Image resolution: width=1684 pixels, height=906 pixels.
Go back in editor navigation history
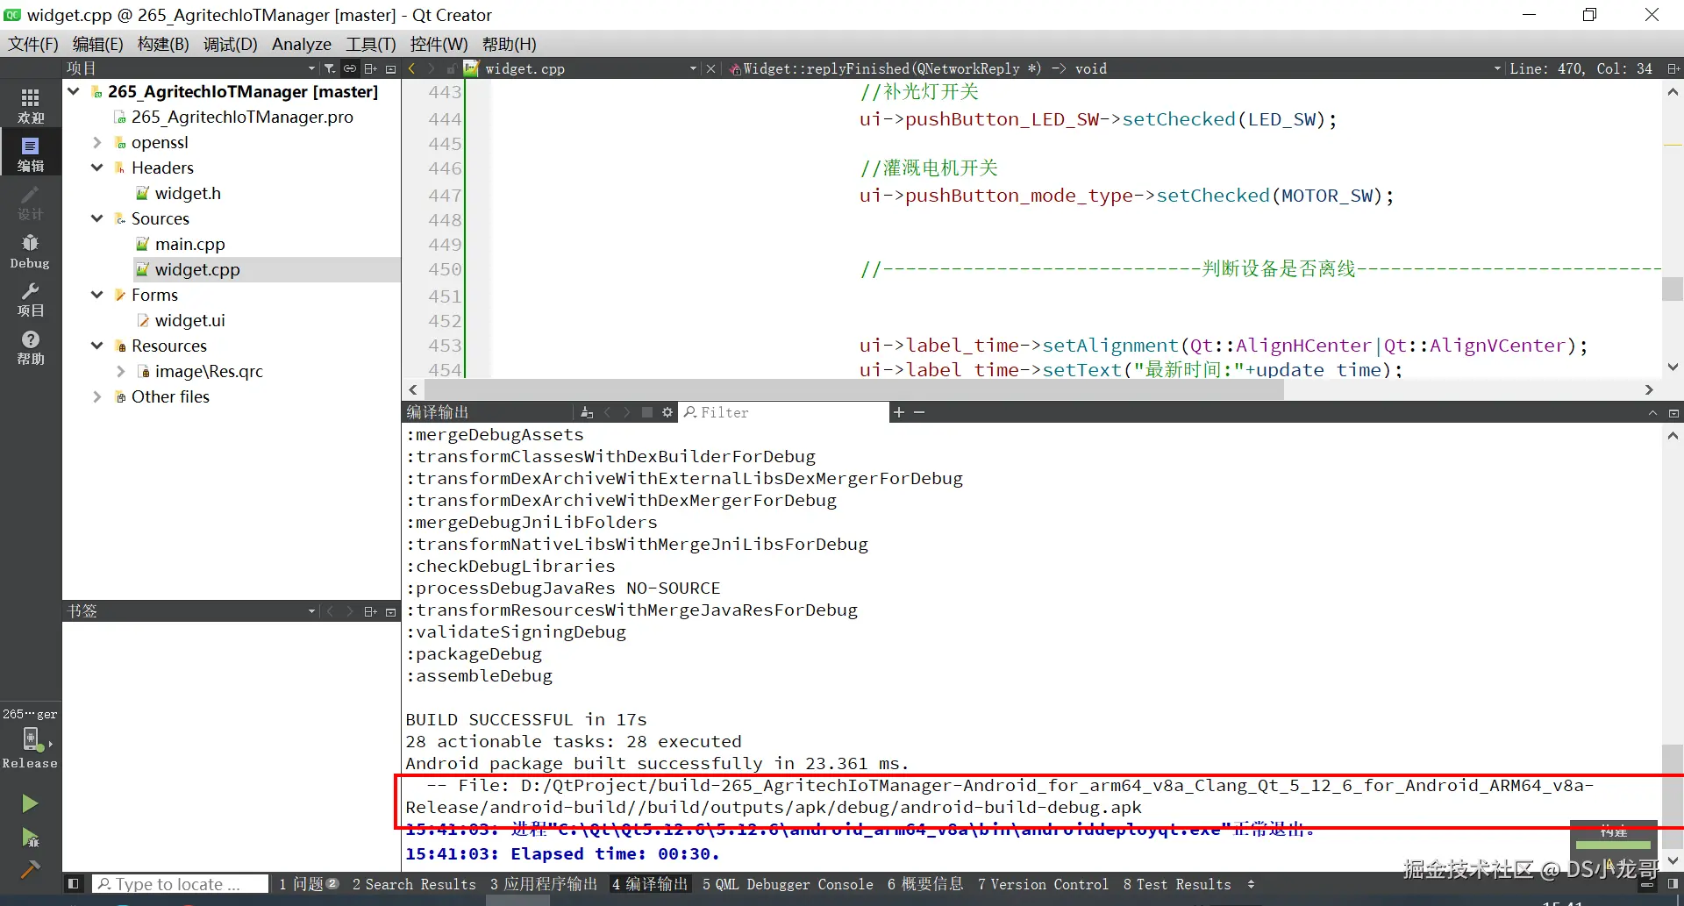(411, 68)
